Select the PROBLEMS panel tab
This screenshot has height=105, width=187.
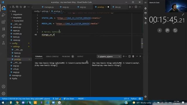[x=66, y=57]
